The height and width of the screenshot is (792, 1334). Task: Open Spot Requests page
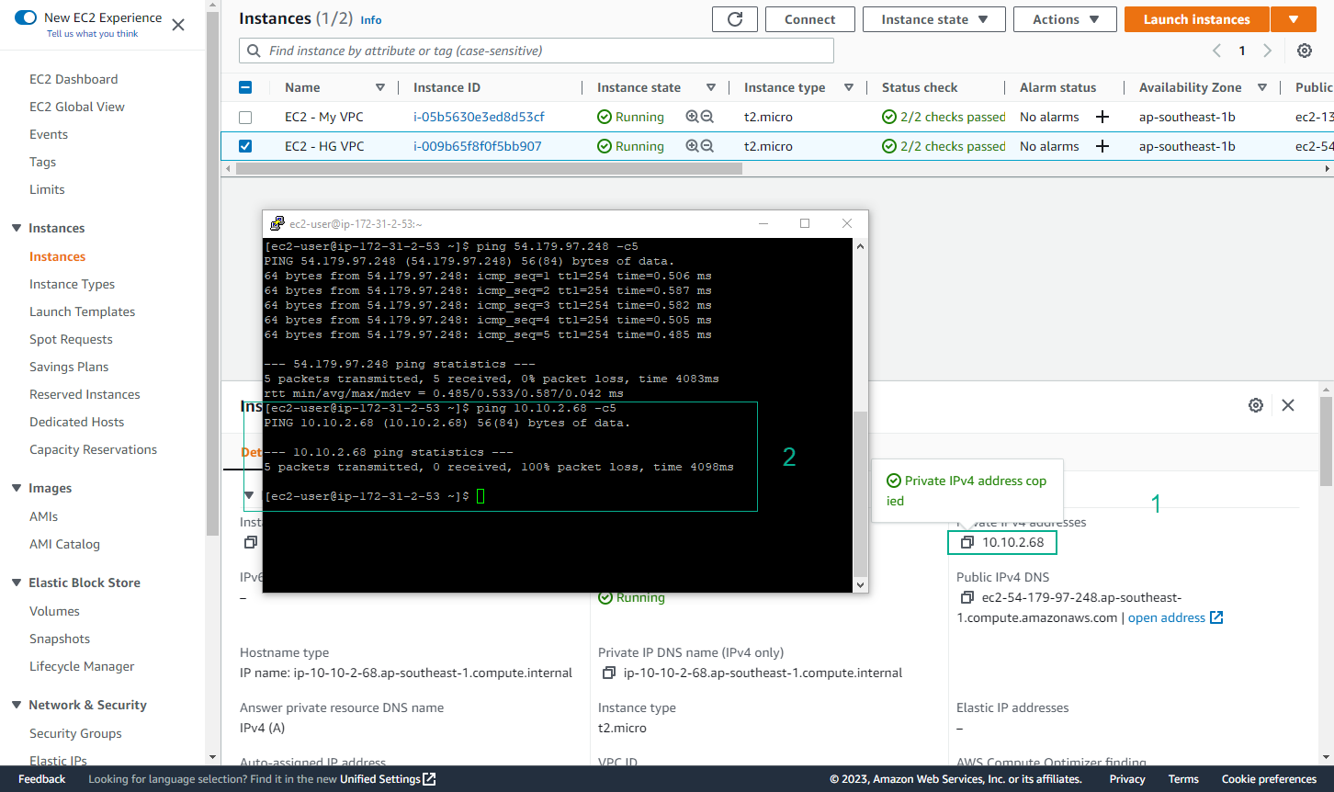[71, 339]
